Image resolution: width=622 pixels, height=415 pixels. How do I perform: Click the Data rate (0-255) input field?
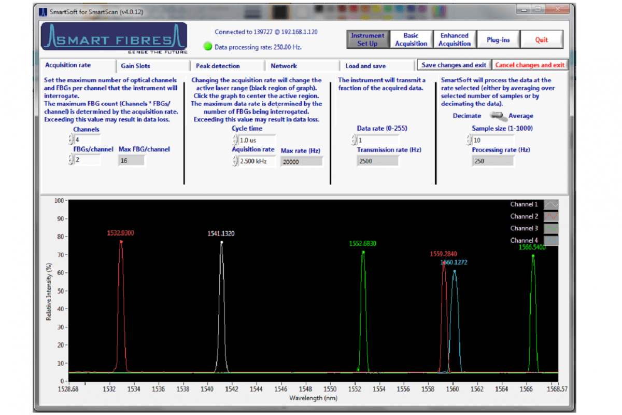[378, 140]
